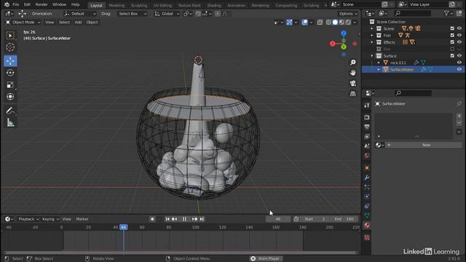Click the timeline horizontal scrollbar

pyautogui.click(x=181, y=253)
